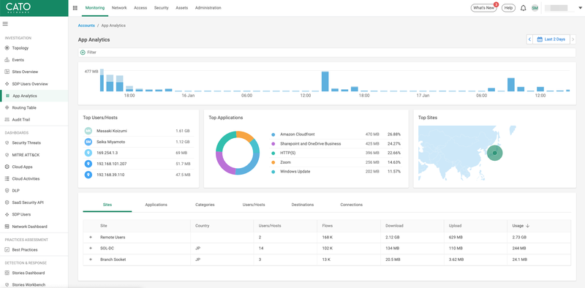The width and height of the screenshot is (585, 288).
Task: Open the Last 2 Days range picker
Action: pos(551,39)
